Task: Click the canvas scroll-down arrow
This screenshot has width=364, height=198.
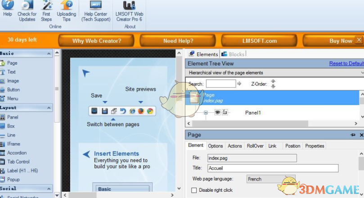Action: click(179, 188)
